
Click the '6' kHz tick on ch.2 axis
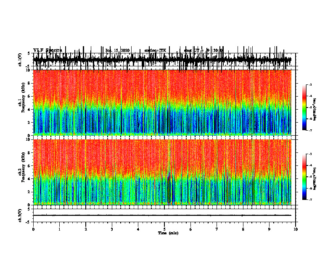(x=29, y=166)
